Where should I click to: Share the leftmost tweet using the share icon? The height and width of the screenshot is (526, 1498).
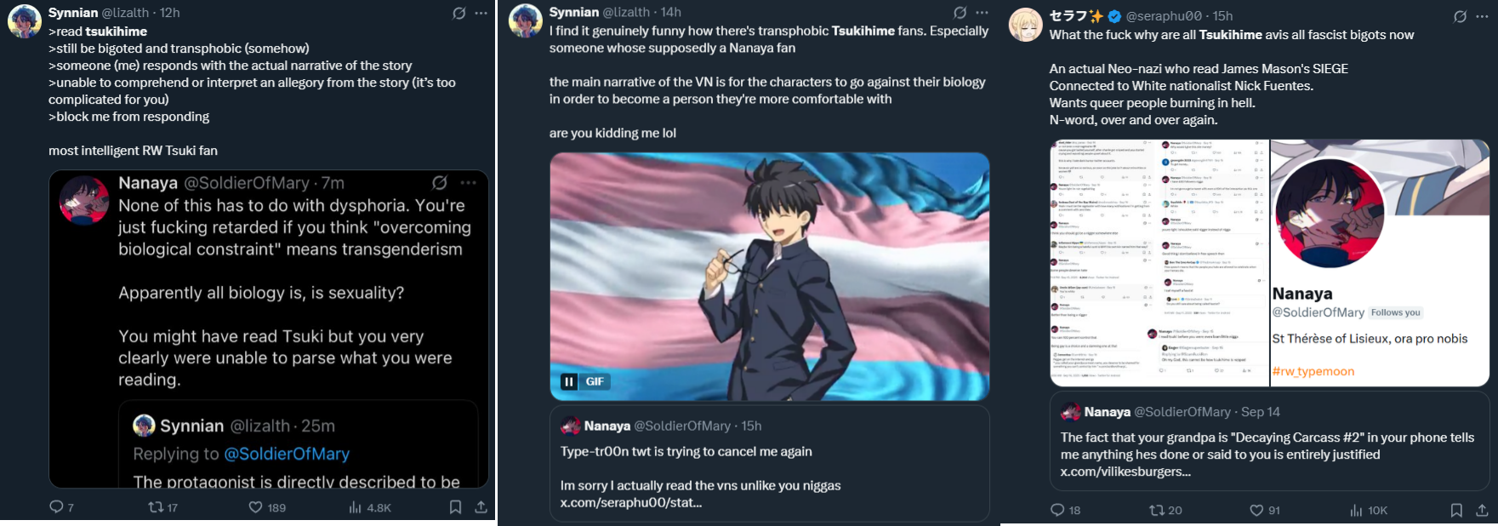[x=481, y=507]
